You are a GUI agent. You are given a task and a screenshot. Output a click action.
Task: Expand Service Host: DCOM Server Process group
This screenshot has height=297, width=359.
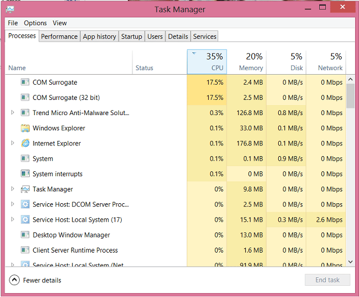(x=12, y=204)
